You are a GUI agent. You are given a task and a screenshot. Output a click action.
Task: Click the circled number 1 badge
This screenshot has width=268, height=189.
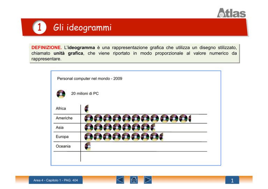pos(39,27)
